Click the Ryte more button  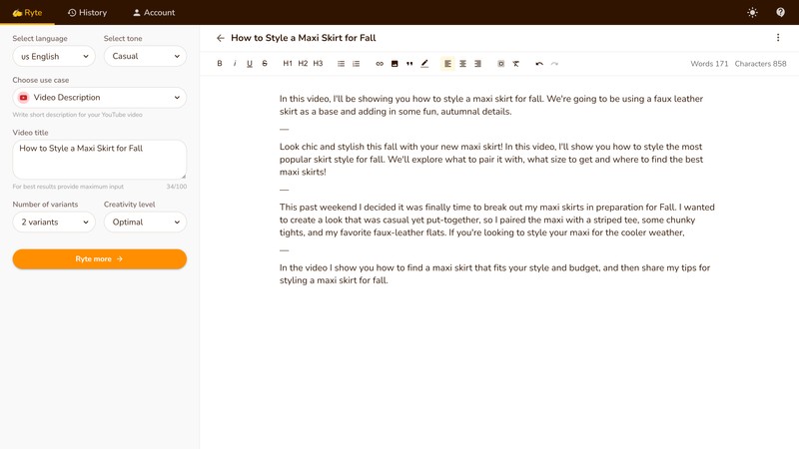100,259
